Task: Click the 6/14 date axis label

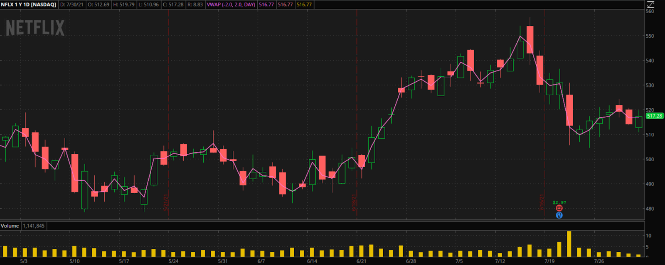Action: 312,261
